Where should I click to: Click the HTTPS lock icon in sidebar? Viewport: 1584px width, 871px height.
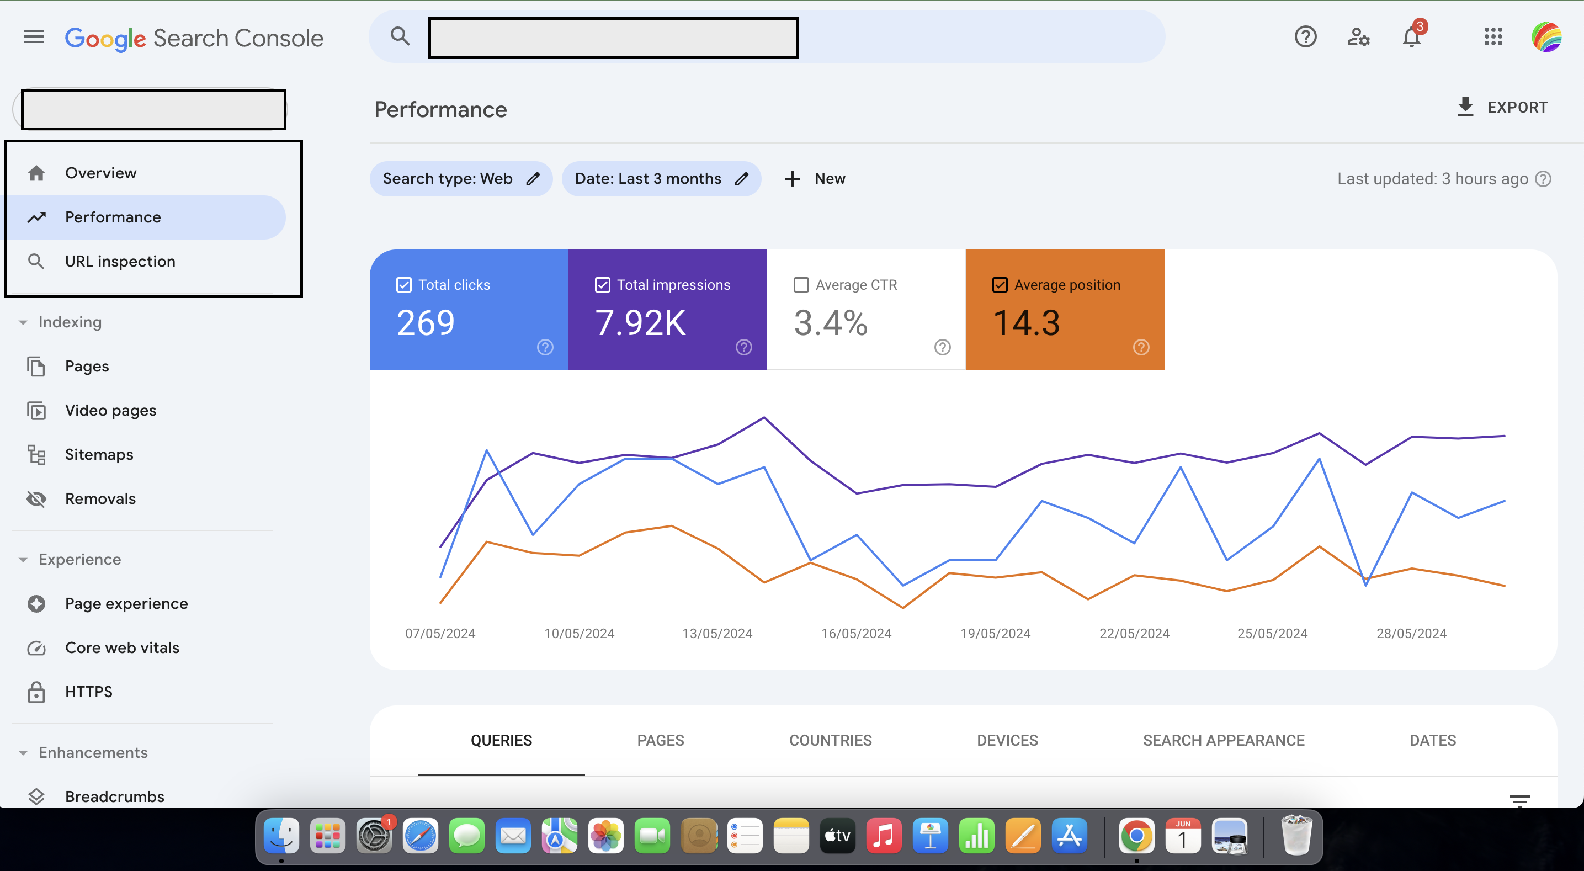(x=36, y=692)
